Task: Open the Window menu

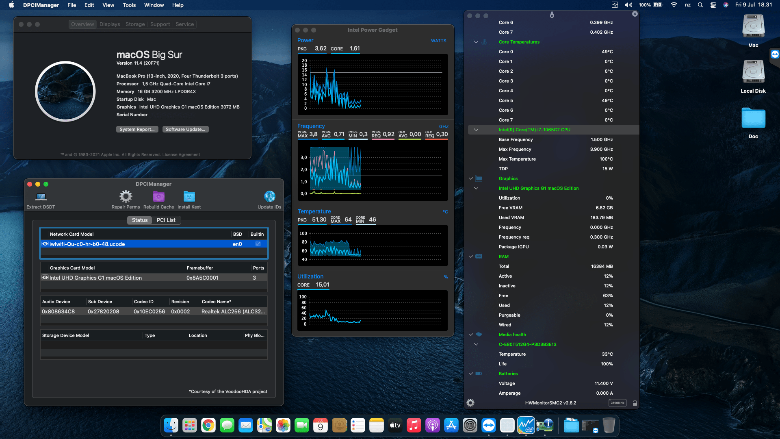Action: tap(154, 5)
